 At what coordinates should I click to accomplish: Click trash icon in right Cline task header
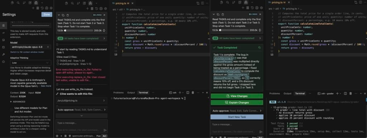pos(223,14)
